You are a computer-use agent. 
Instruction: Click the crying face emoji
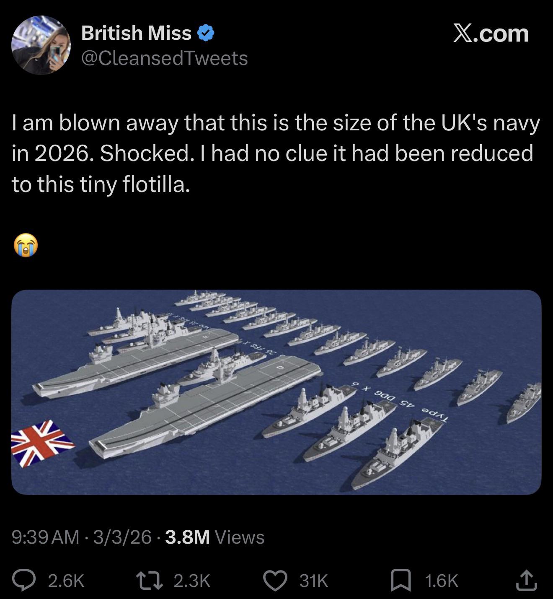click(26, 245)
